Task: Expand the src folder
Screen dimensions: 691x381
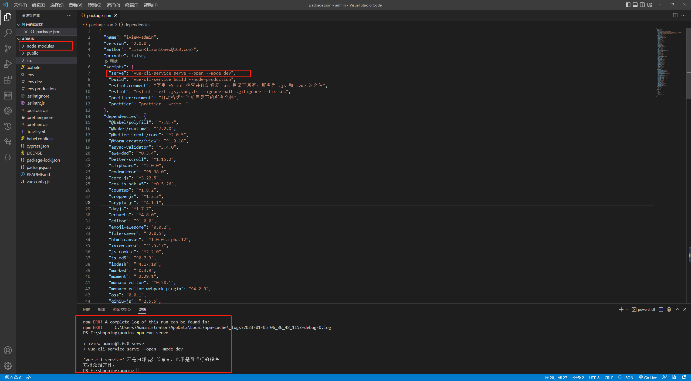Action: click(29, 60)
